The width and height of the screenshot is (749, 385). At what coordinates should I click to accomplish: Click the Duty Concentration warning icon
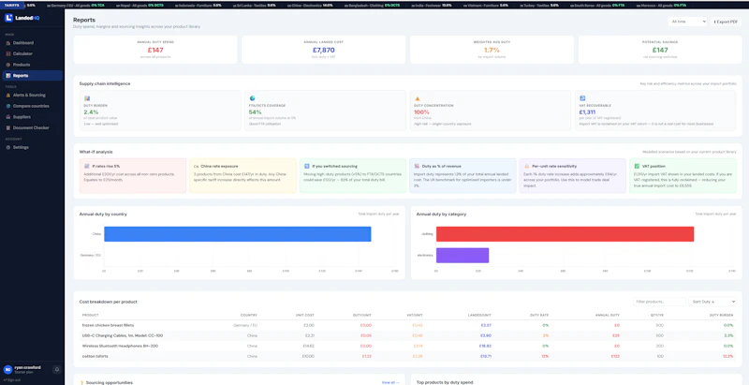click(x=417, y=98)
